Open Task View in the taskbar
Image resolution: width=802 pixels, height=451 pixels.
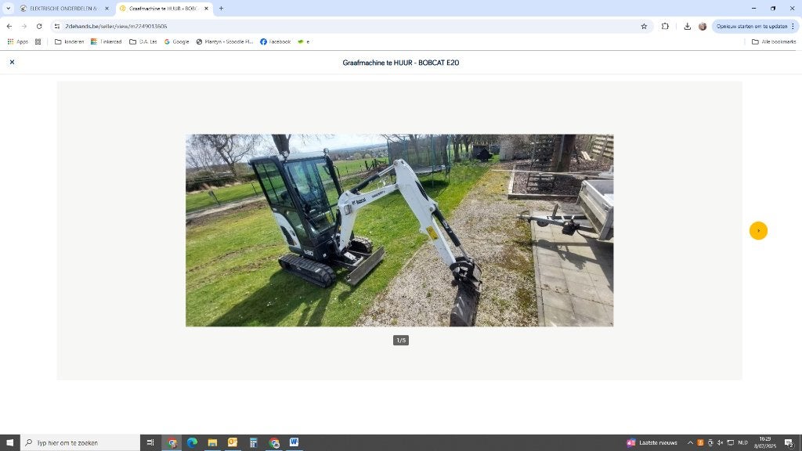pos(150,443)
